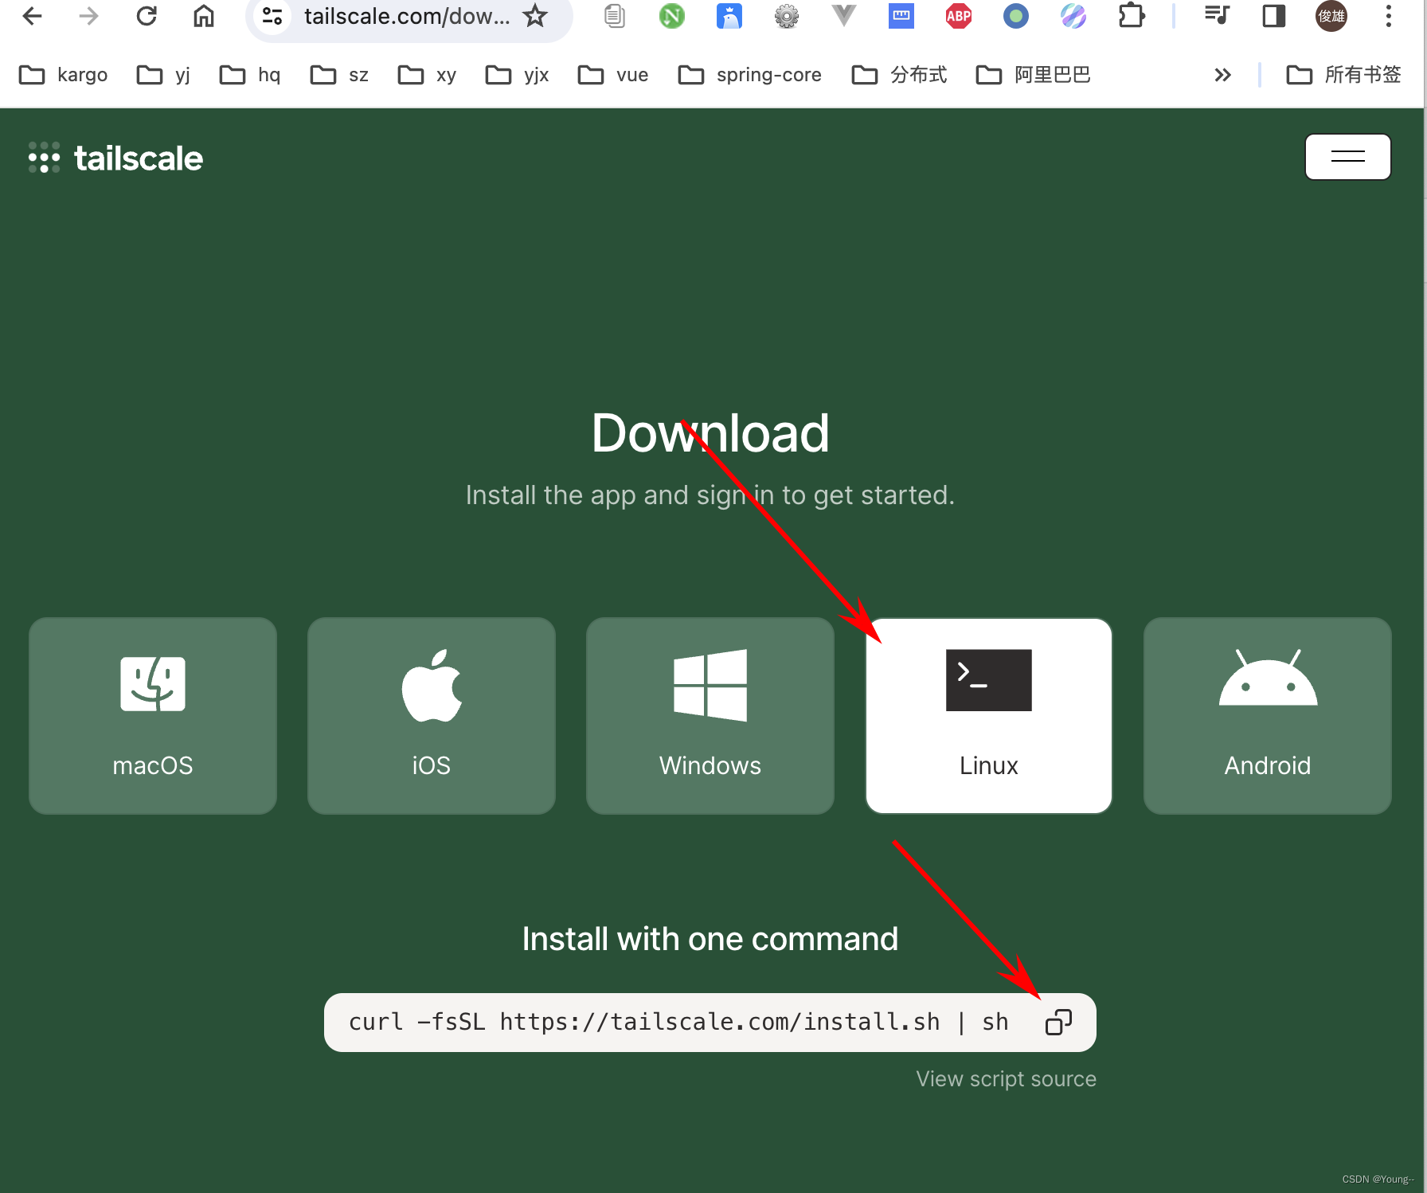The width and height of the screenshot is (1427, 1193).
Task: Open the blue circle extension icon
Action: [x=1016, y=16]
